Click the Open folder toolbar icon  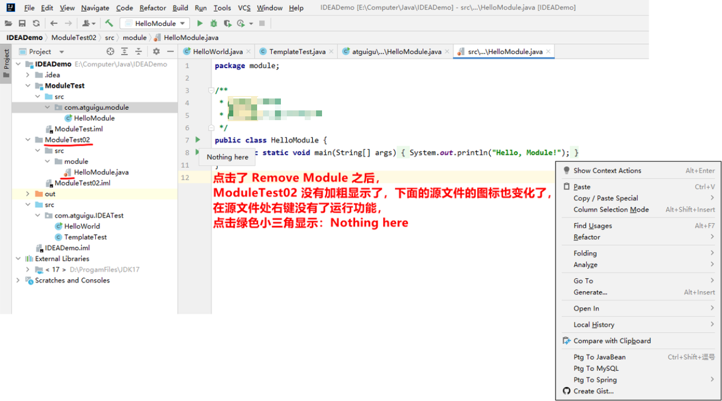click(8, 23)
